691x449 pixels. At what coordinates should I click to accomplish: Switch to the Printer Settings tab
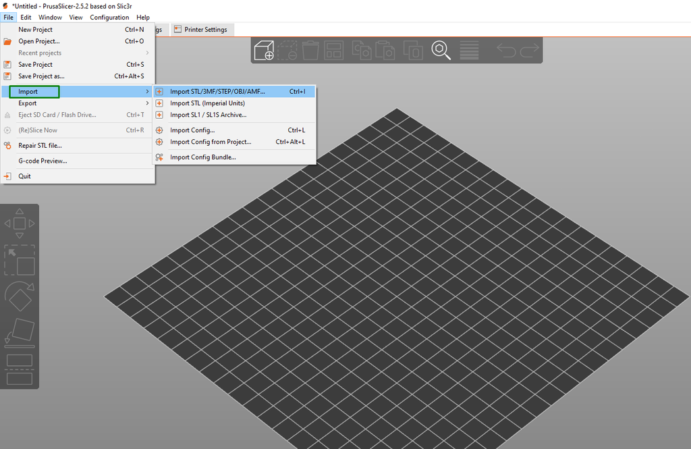[x=204, y=30]
